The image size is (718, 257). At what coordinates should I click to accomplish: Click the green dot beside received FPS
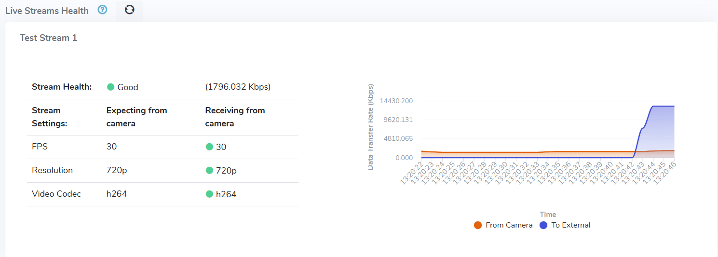coord(209,147)
